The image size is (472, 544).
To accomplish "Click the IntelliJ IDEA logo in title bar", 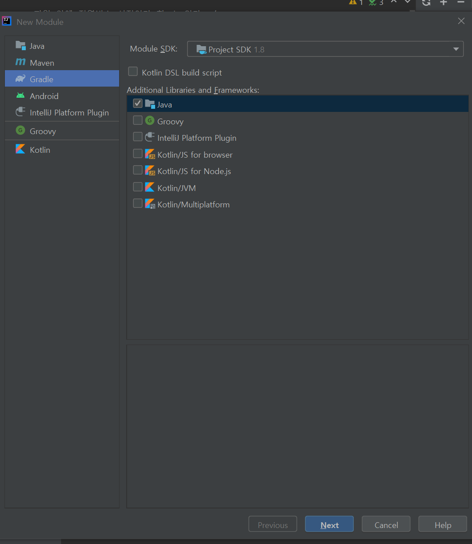I will (x=7, y=21).
